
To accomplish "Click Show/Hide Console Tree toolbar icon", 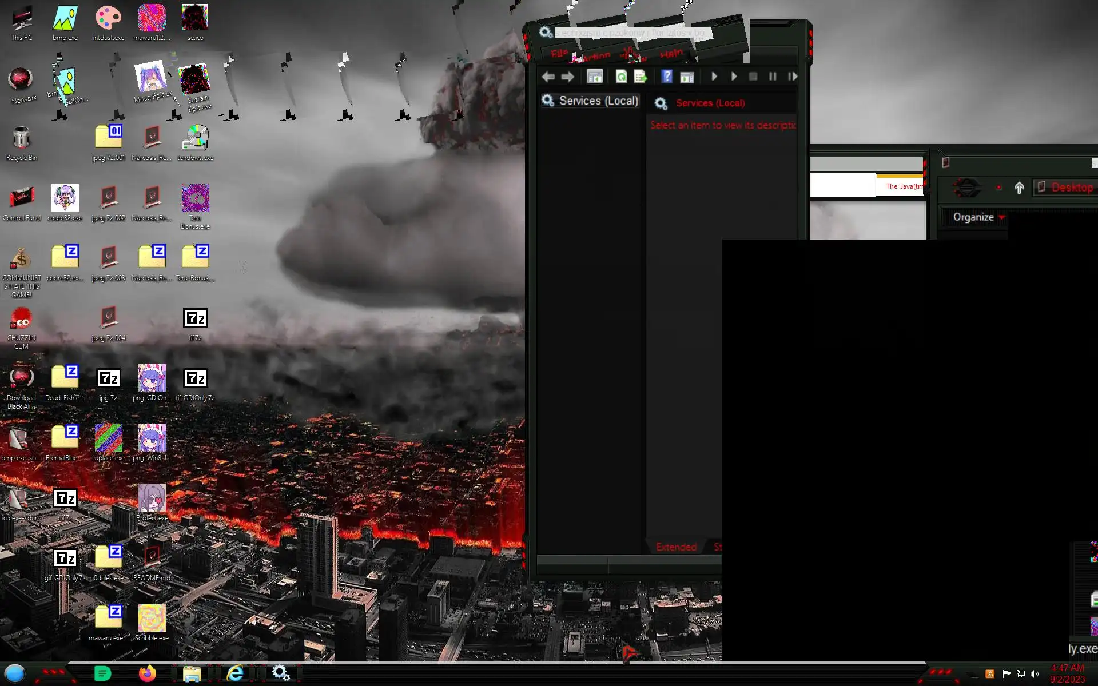I will (x=595, y=77).
